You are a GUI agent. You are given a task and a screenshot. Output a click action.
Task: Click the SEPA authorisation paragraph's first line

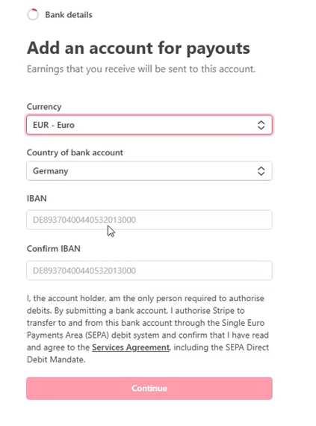(146, 298)
